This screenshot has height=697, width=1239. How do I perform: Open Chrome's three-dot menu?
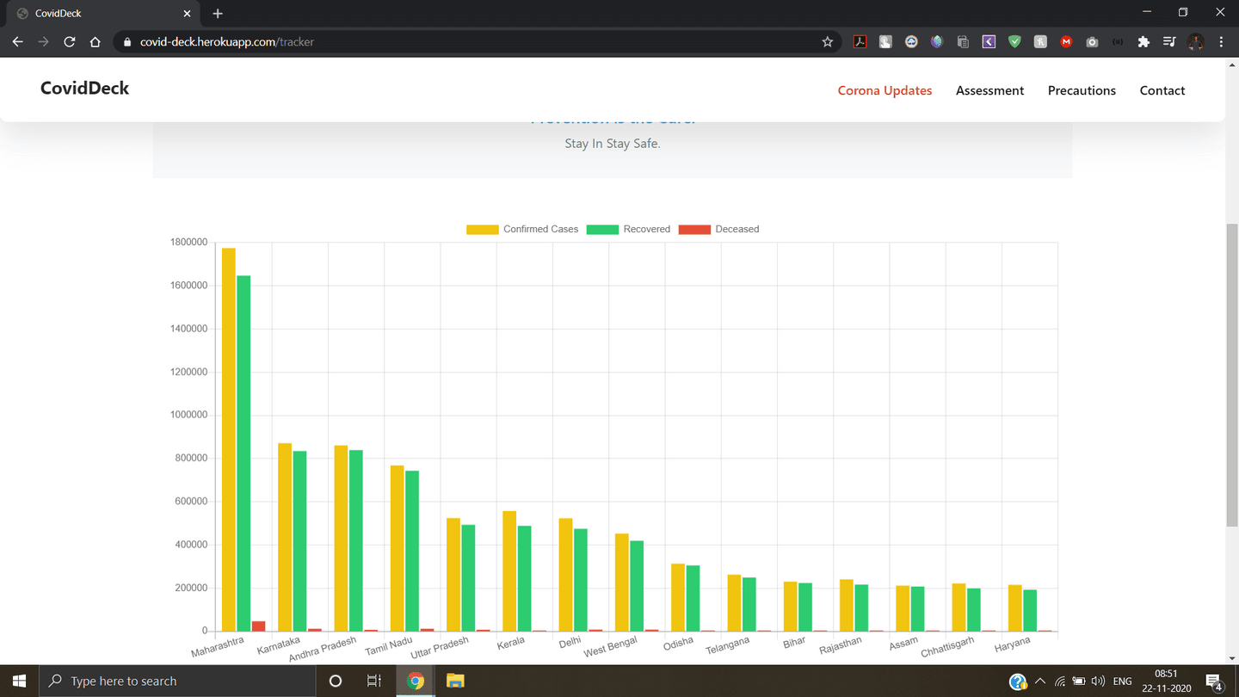[1221, 41]
